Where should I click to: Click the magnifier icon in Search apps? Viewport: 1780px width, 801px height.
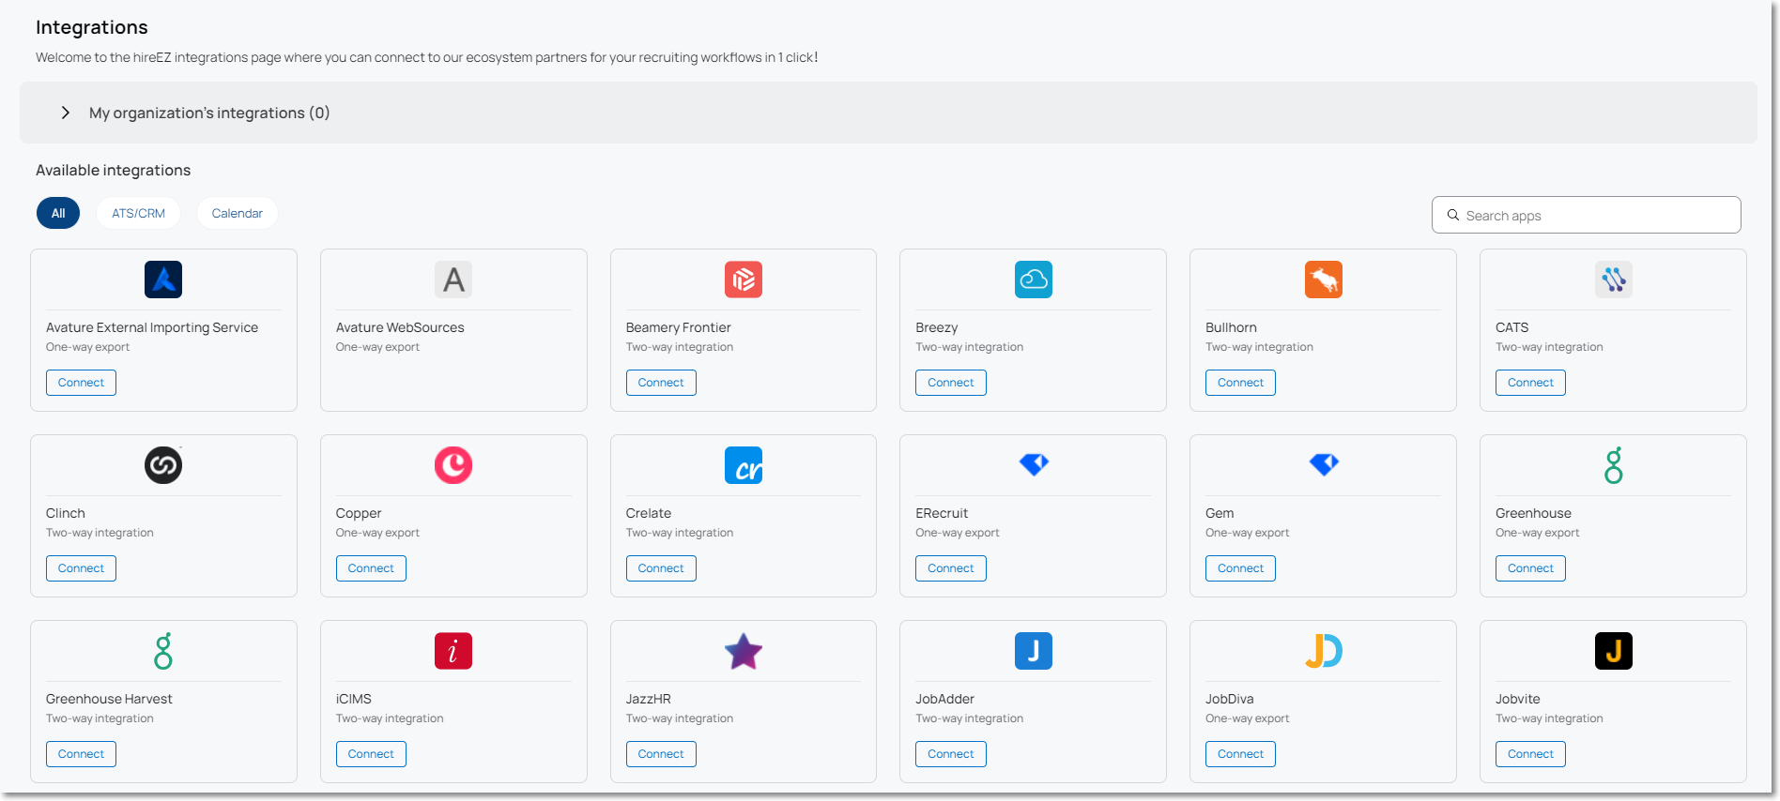click(x=1453, y=215)
